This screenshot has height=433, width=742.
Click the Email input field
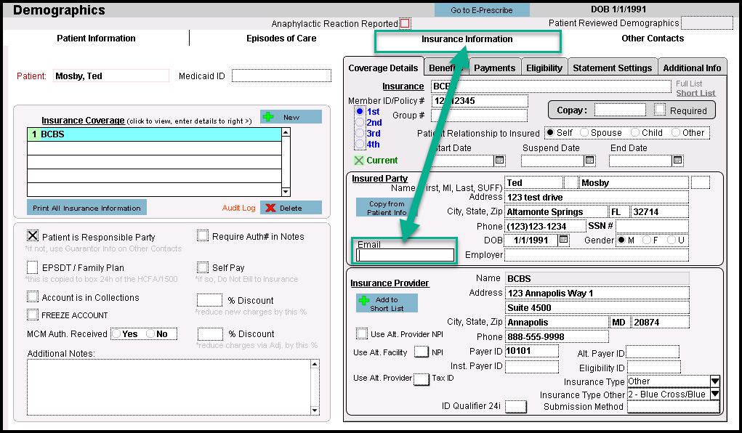click(x=405, y=255)
